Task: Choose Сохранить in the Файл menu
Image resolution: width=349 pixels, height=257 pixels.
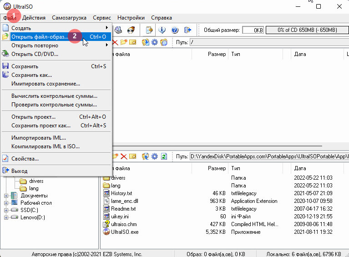Action: click(56, 66)
